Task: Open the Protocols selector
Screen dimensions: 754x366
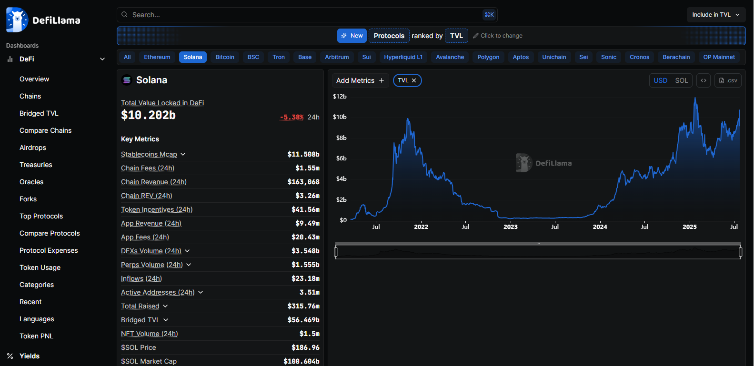Action: coord(389,36)
